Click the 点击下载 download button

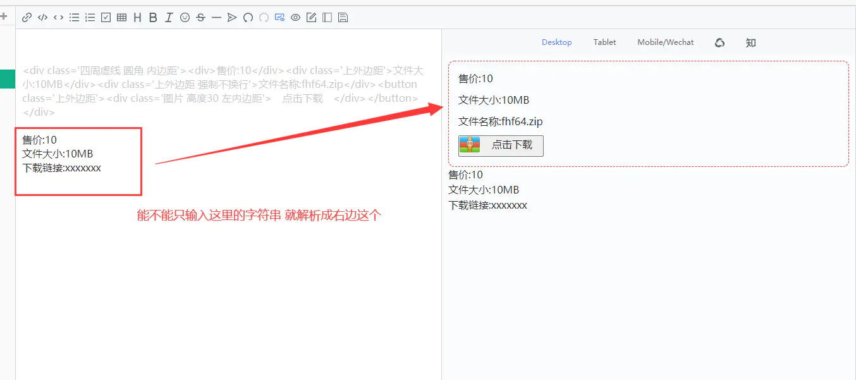(501, 145)
